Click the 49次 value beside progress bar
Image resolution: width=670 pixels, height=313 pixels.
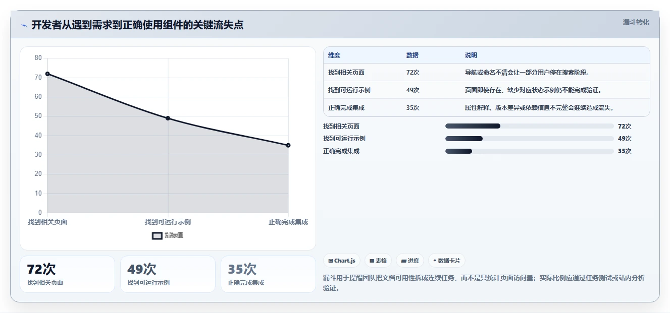pos(625,139)
